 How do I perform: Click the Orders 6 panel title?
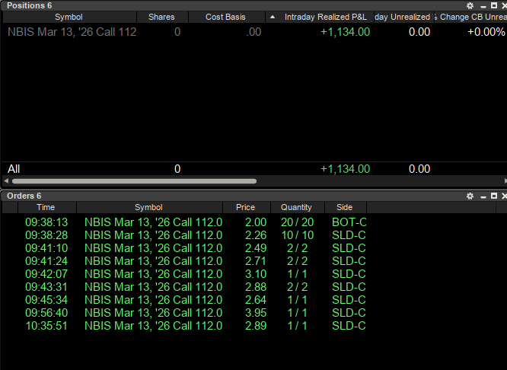click(x=24, y=196)
